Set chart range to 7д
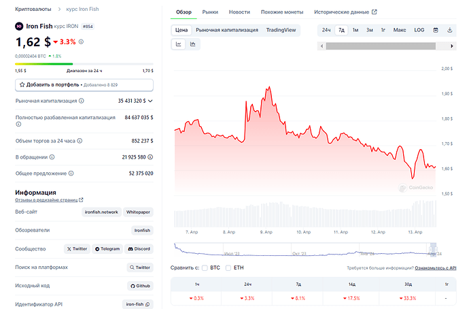The height and width of the screenshot is (309, 469). (341, 30)
